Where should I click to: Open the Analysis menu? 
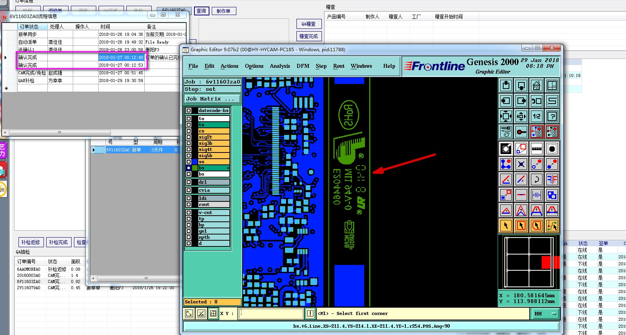[280, 66]
